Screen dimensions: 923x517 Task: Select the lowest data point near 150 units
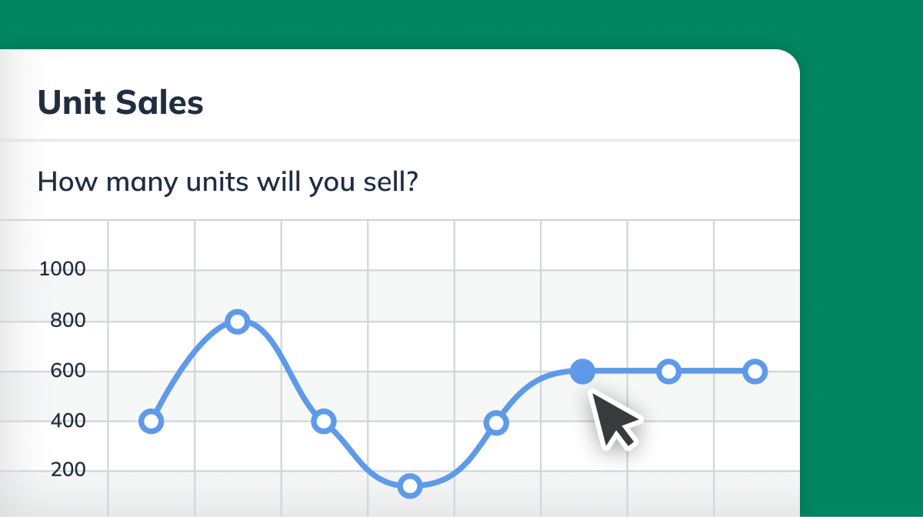pos(410,485)
